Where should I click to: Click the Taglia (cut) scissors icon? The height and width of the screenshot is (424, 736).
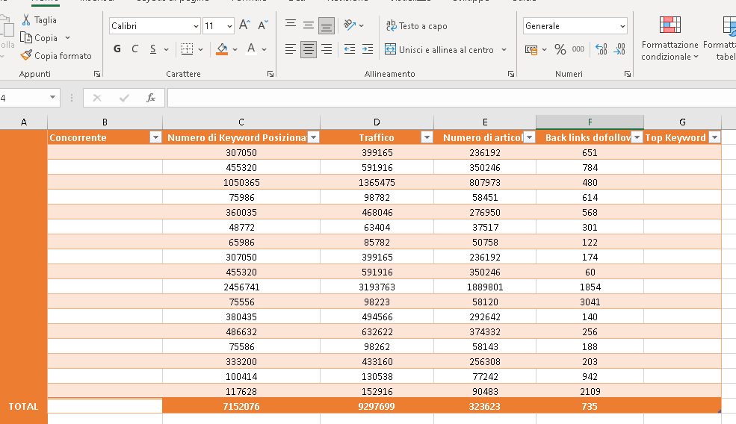tap(26, 19)
